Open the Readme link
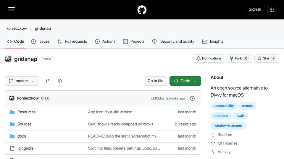Screen dimensions: 284x159 click(x=225, y=135)
